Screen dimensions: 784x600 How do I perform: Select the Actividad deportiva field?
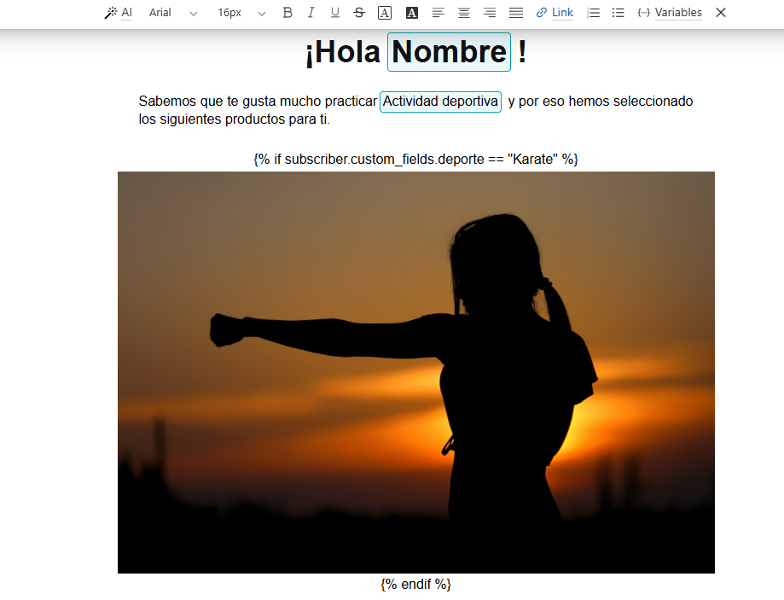[440, 102]
